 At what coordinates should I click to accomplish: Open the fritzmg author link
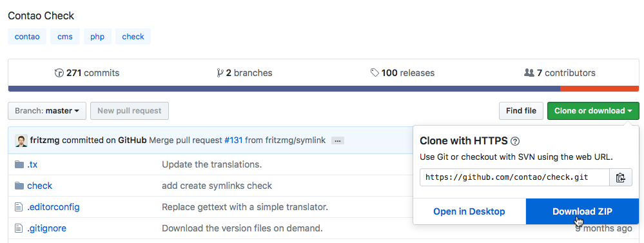44,141
